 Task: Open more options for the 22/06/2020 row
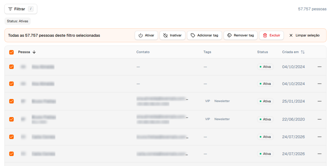tap(319, 119)
